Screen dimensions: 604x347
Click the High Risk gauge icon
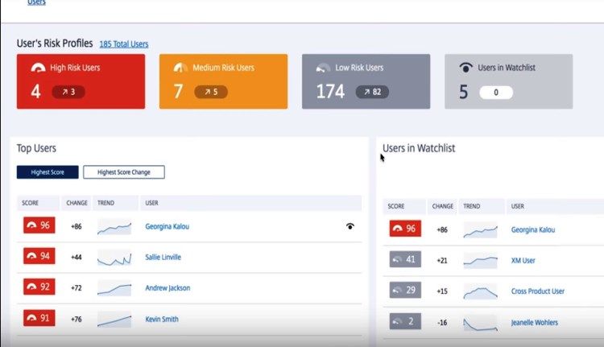[38, 68]
